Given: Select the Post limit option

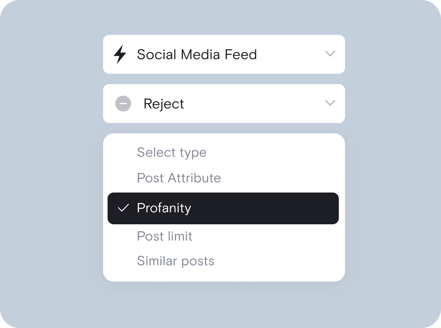Looking at the screenshot, I should pos(164,236).
